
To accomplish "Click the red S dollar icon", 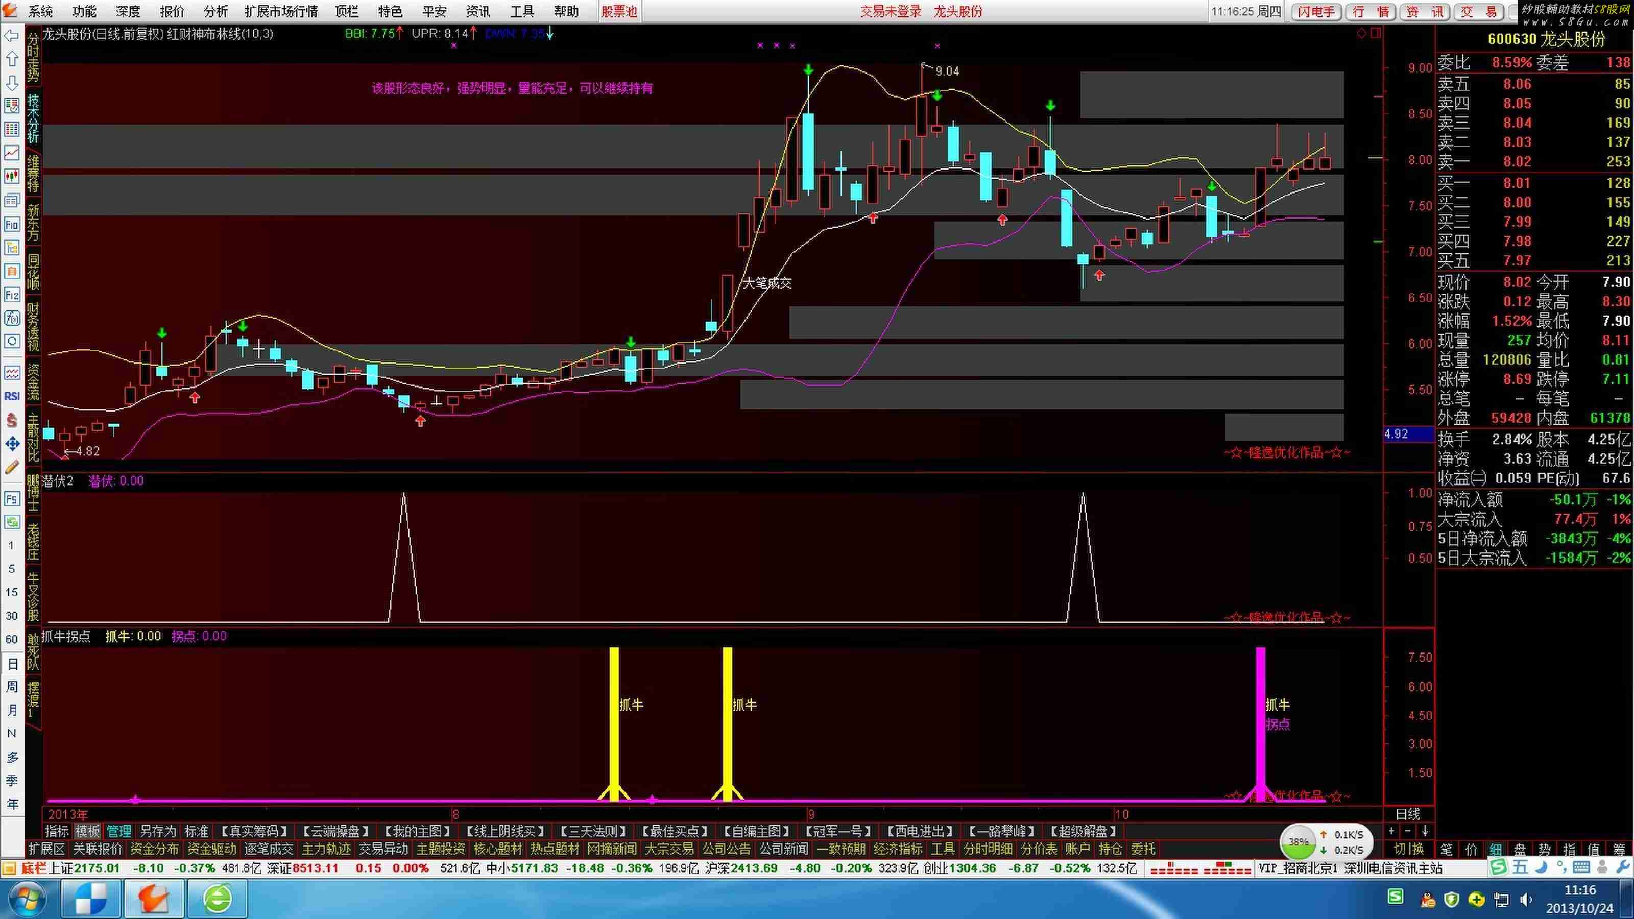I will (11, 420).
